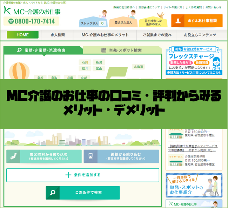Open よくある質問 link
Screen dimensions: 228x208
pyautogui.click(x=194, y=7)
